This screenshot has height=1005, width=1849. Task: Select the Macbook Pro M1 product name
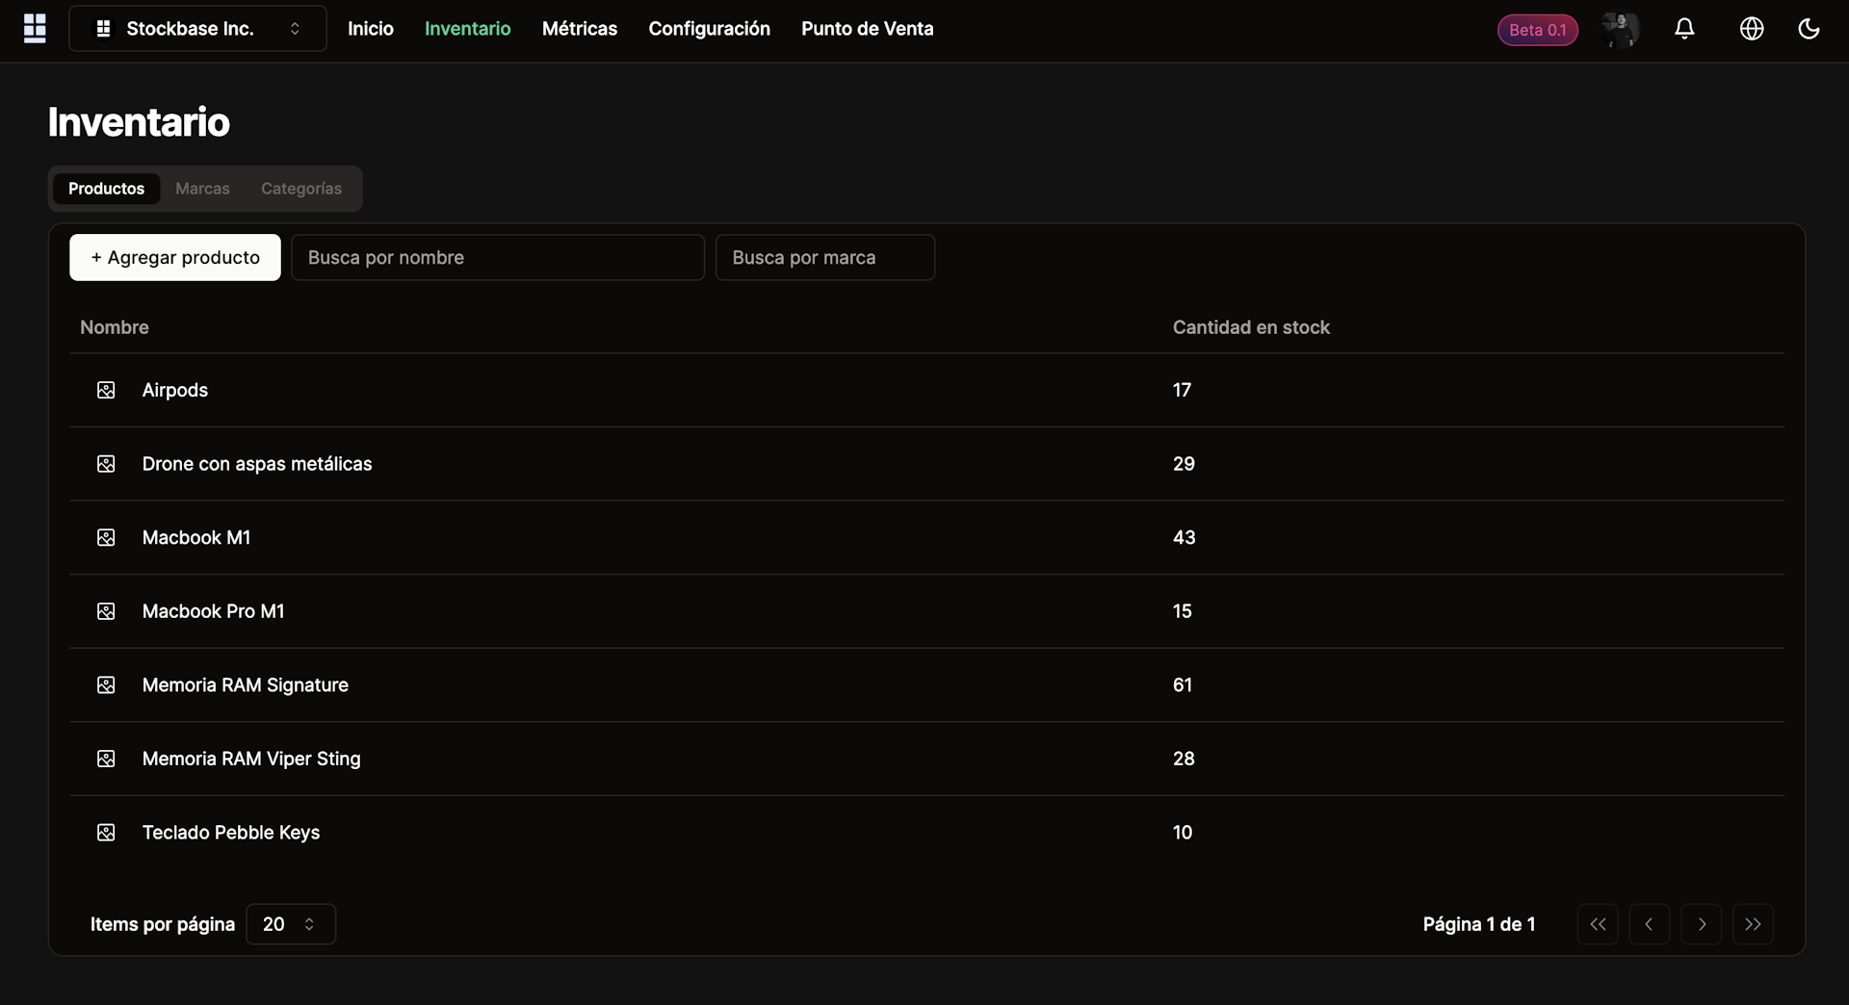click(214, 611)
